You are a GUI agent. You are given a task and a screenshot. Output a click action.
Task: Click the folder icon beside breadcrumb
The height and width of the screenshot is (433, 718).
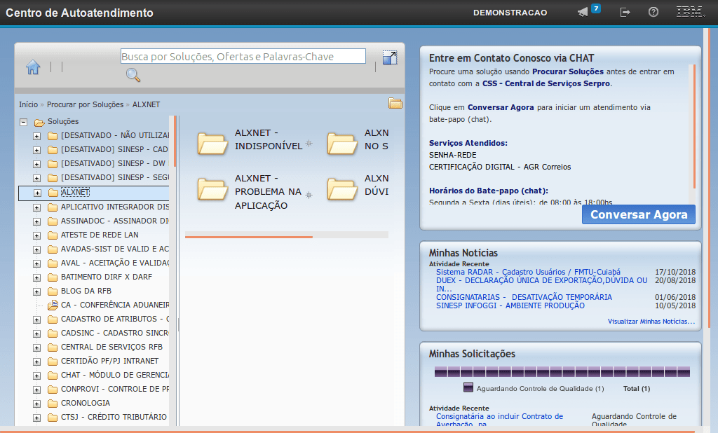395,104
